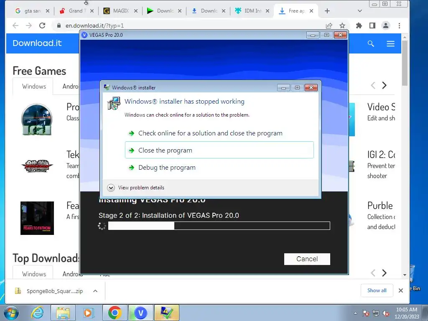This screenshot has width=428, height=321.
Task: Open the Chrome extensions puzzle icon
Action: 359,25
